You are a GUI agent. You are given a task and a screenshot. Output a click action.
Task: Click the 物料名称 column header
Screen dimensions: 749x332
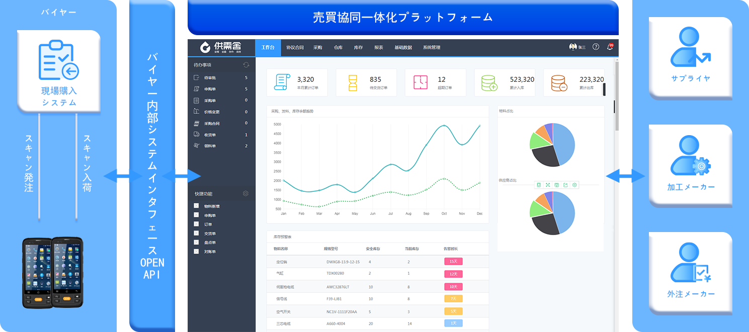pos(281,249)
